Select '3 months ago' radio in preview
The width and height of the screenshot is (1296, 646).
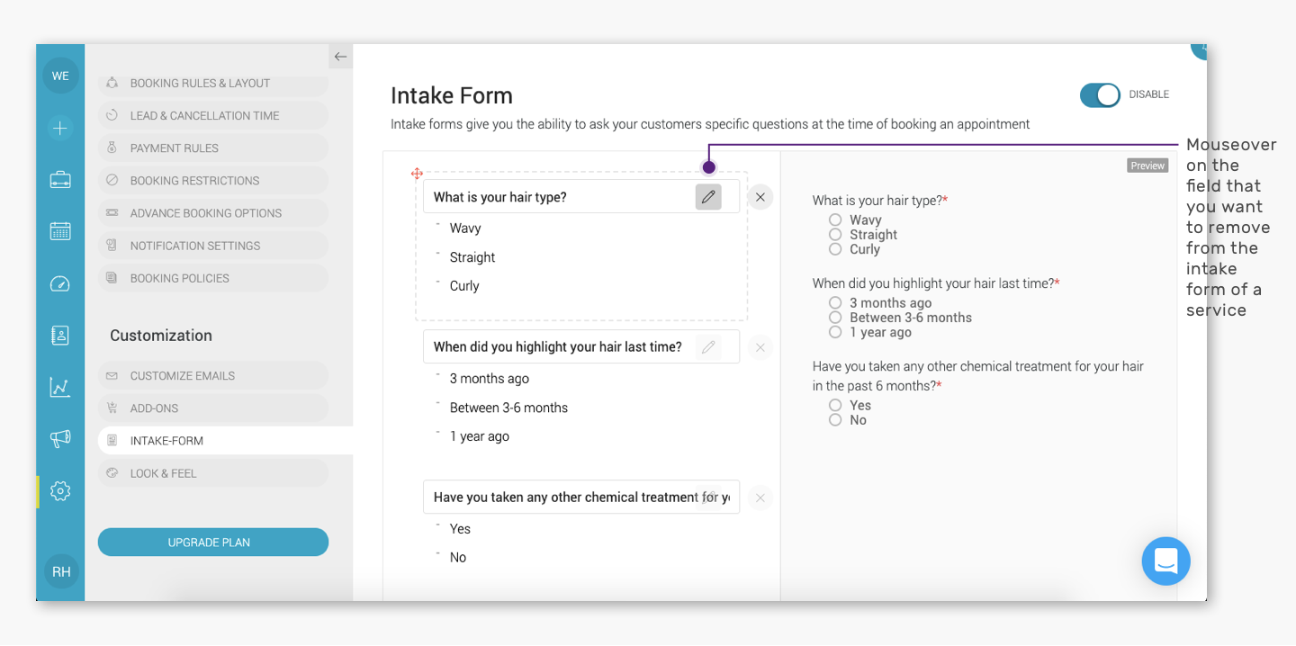pyautogui.click(x=835, y=303)
